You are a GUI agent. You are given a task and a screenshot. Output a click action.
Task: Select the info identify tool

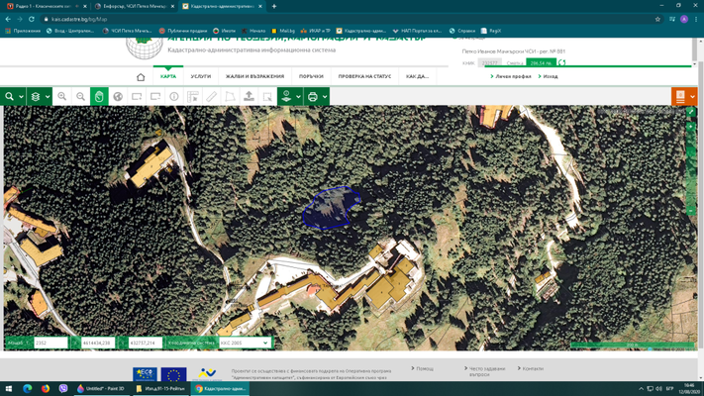click(x=174, y=97)
